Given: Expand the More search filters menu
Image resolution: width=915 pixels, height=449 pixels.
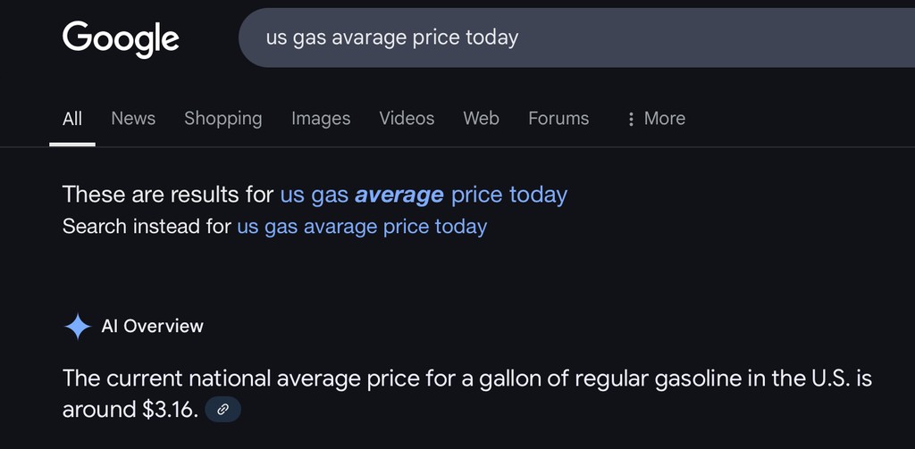Looking at the screenshot, I should [664, 119].
